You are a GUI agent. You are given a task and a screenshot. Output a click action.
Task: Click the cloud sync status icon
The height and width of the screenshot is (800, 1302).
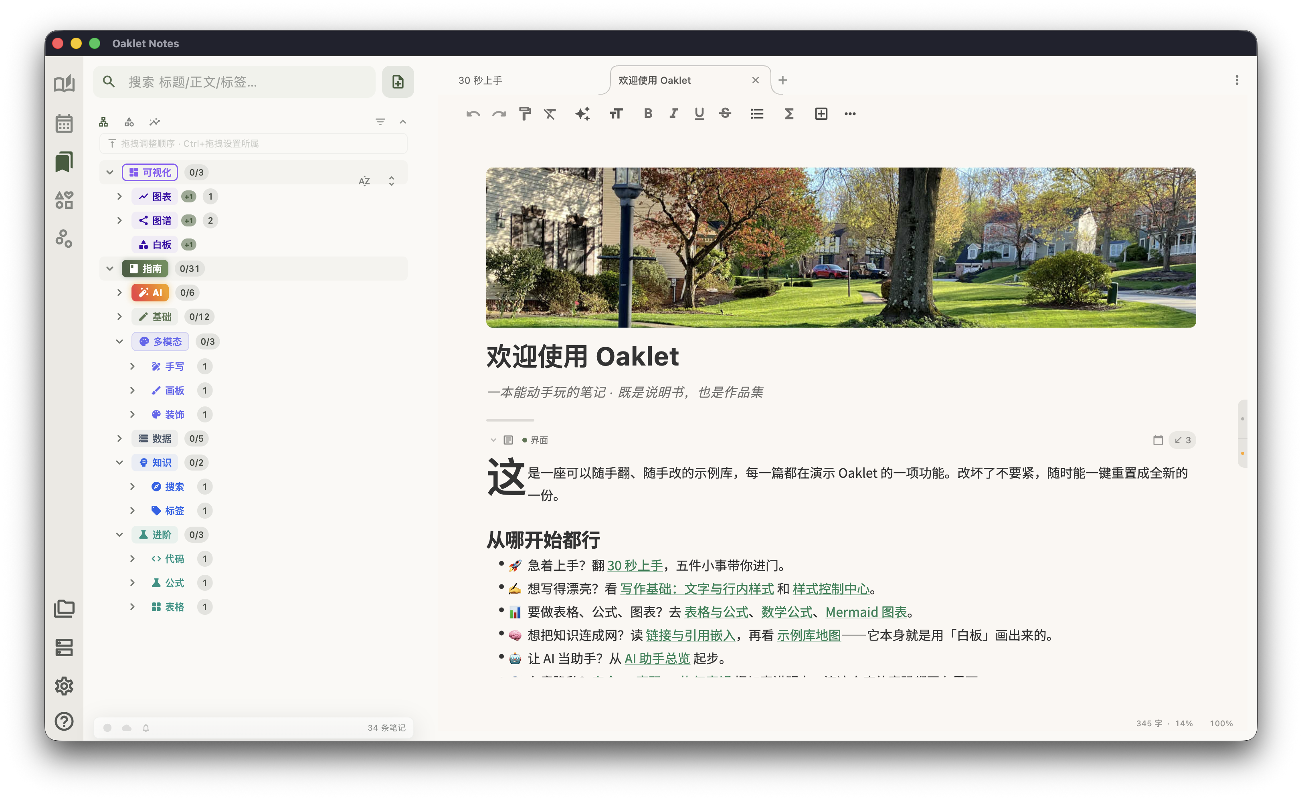(x=127, y=727)
